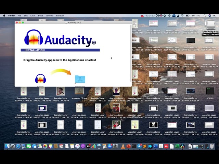Open the File menu

pyautogui.click(x=20, y=16)
